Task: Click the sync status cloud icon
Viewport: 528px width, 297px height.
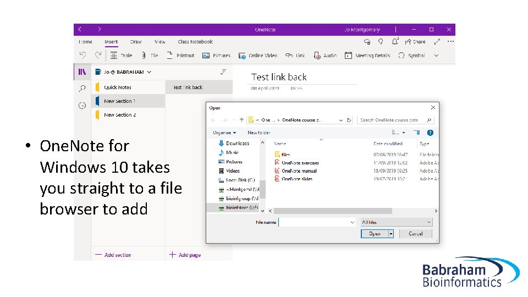Action: coord(367,42)
